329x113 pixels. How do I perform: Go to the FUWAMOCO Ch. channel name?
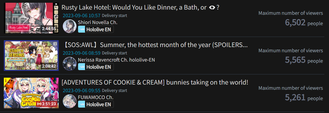(96, 97)
